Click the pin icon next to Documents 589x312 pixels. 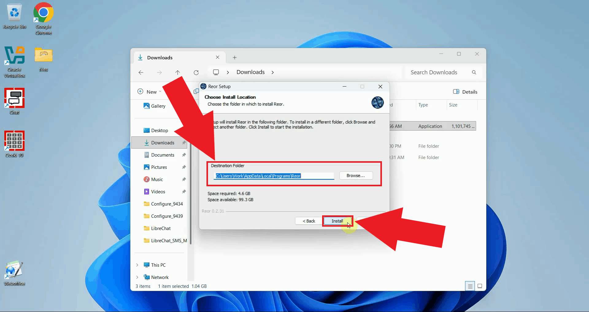point(184,155)
